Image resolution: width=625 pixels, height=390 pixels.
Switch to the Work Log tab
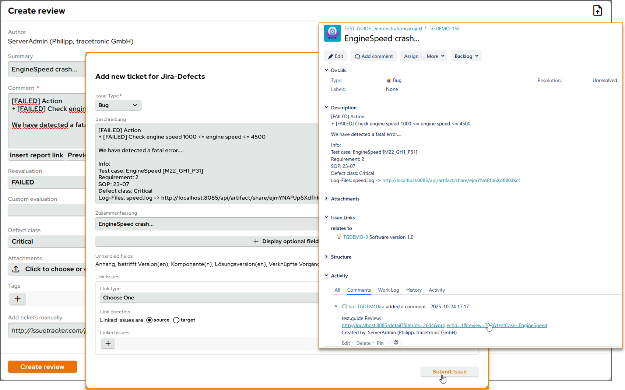click(388, 290)
